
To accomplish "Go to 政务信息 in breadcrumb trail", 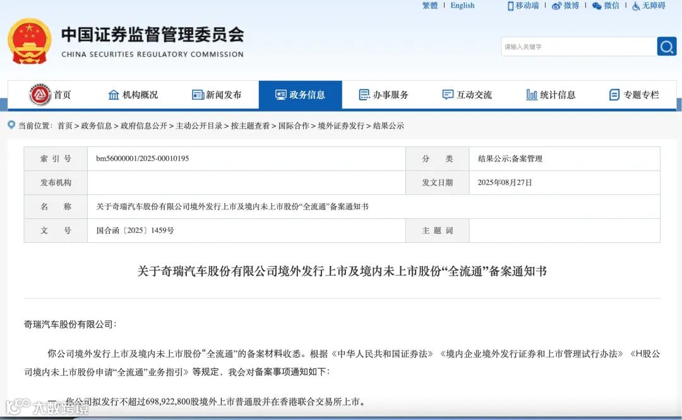I will 97,125.
